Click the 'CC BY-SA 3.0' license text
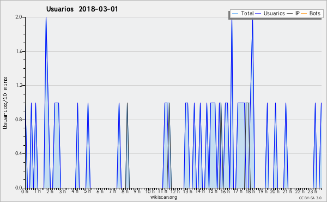 pos(310,198)
